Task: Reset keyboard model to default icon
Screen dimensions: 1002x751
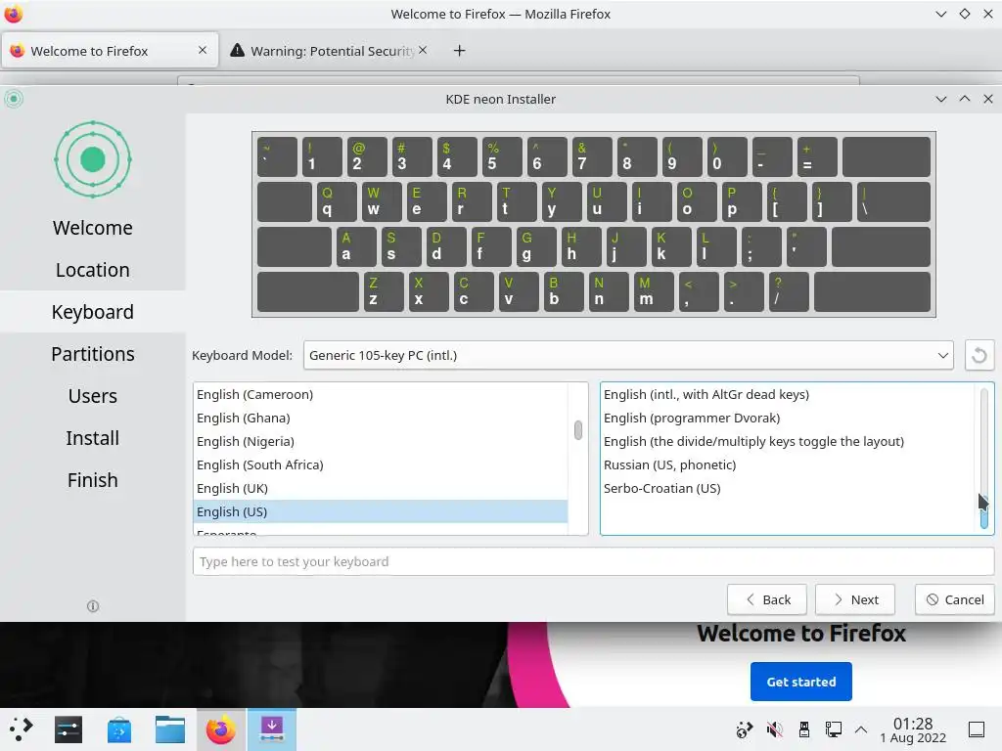Action: (x=979, y=355)
